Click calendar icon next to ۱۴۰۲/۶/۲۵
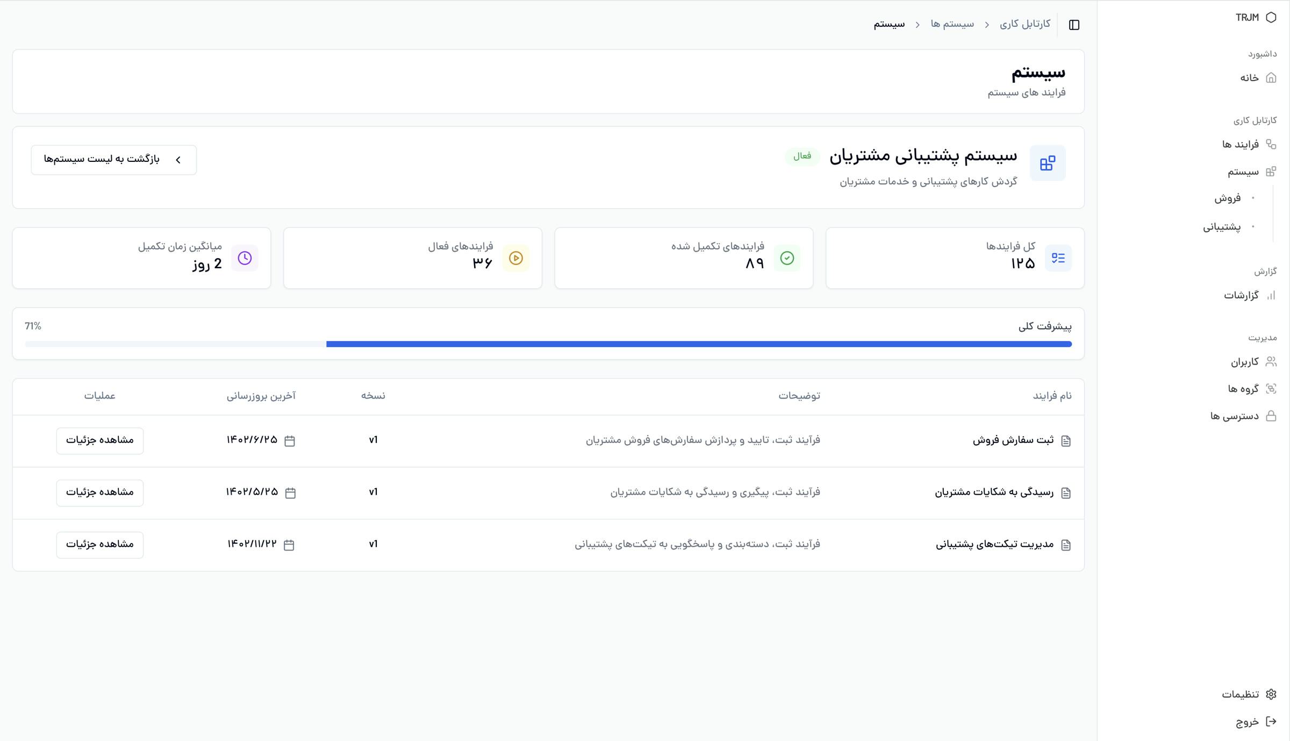The width and height of the screenshot is (1290, 741). (290, 441)
